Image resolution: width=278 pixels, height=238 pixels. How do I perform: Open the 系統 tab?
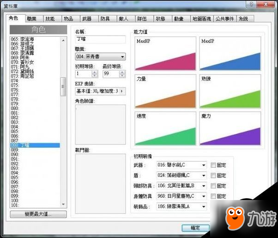coord(245,19)
